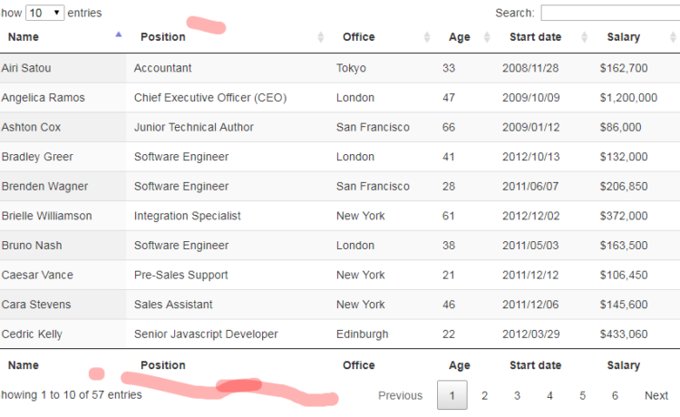Click the Age footer column label
Image resolution: width=680 pixels, height=417 pixels.
(460, 365)
